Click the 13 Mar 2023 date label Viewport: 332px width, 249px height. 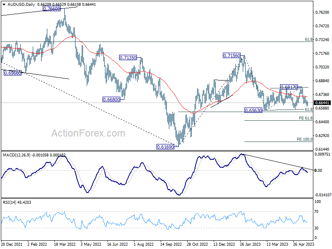tap(277, 244)
